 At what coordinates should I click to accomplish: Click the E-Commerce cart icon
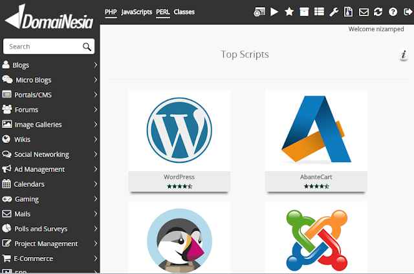pyautogui.click(x=6, y=258)
